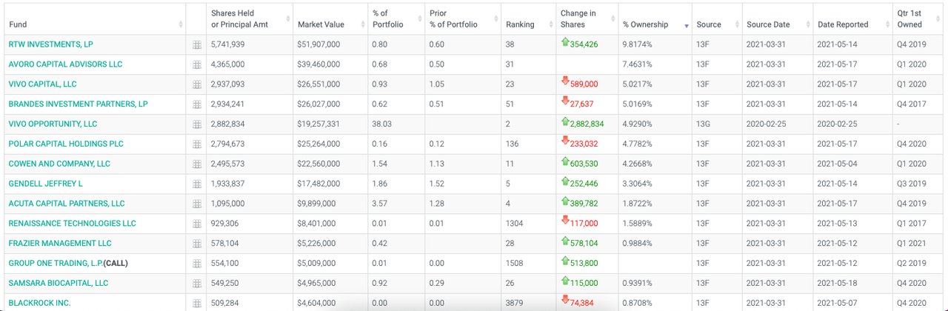The image size is (948, 311).
Task: Open FRAZIER MANAGEMENT LLC link
Action: 60,244
